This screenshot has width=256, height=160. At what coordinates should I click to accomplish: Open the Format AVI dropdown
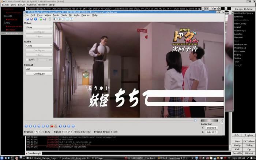[39, 69]
